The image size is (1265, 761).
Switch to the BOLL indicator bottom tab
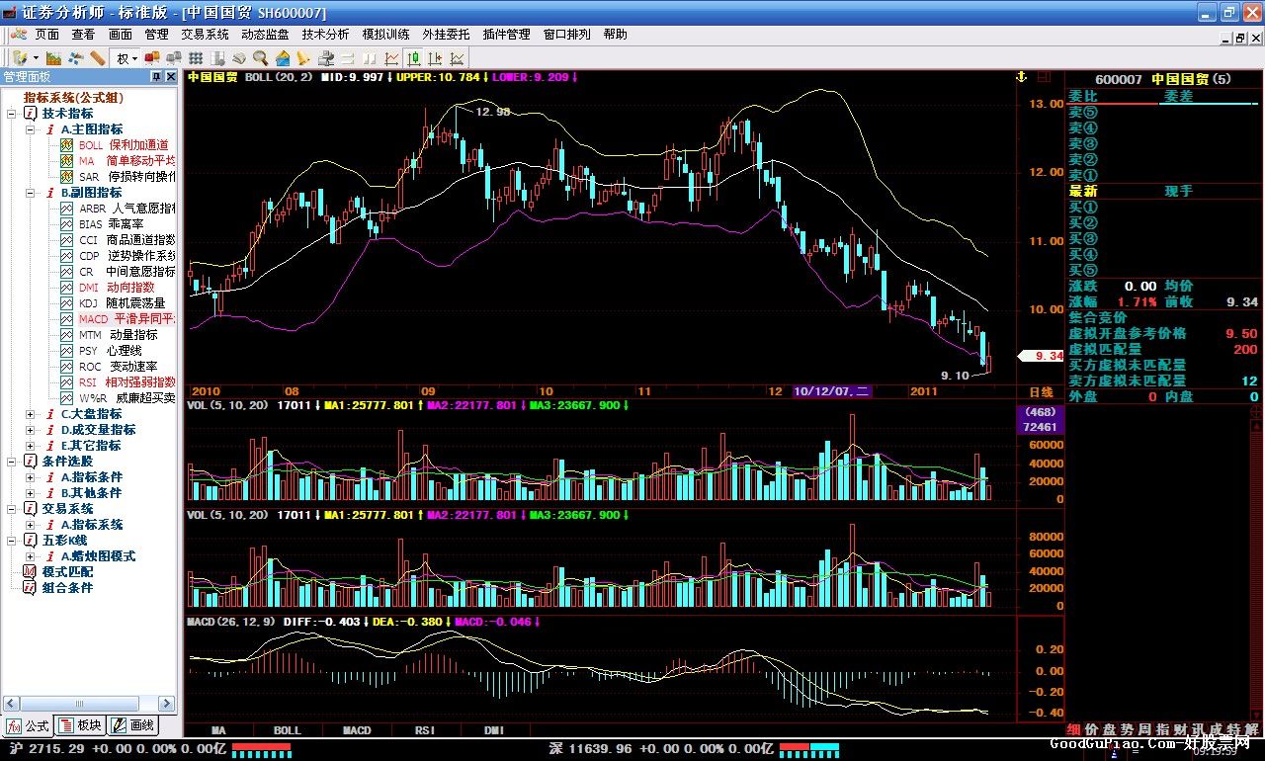click(x=288, y=730)
